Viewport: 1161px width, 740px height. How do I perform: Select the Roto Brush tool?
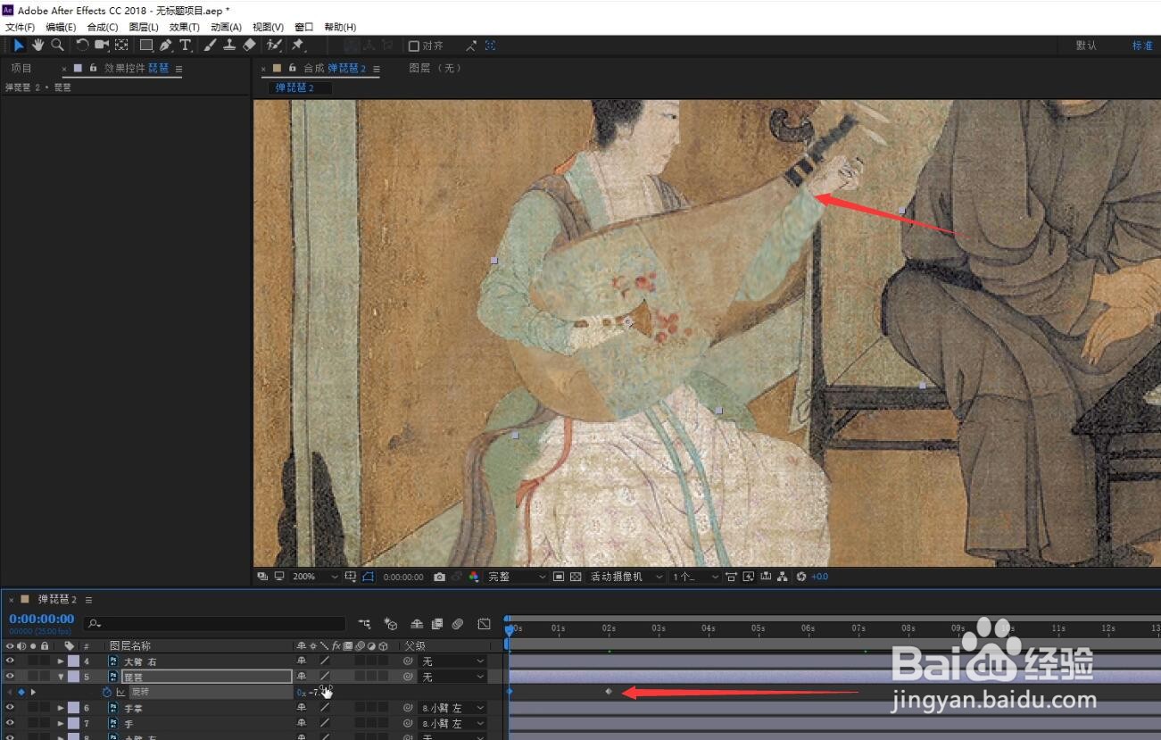click(x=274, y=45)
